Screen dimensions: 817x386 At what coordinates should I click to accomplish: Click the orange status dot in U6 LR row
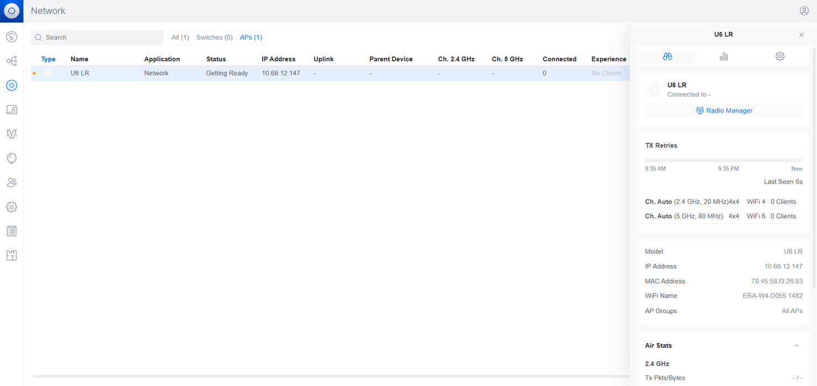coord(34,73)
